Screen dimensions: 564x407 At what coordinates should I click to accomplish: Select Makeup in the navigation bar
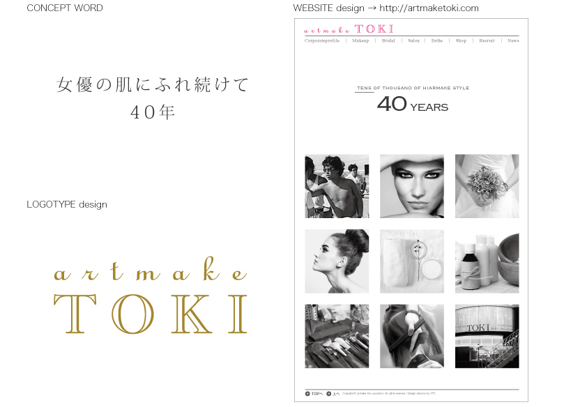pyautogui.click(x=360, y=41)
